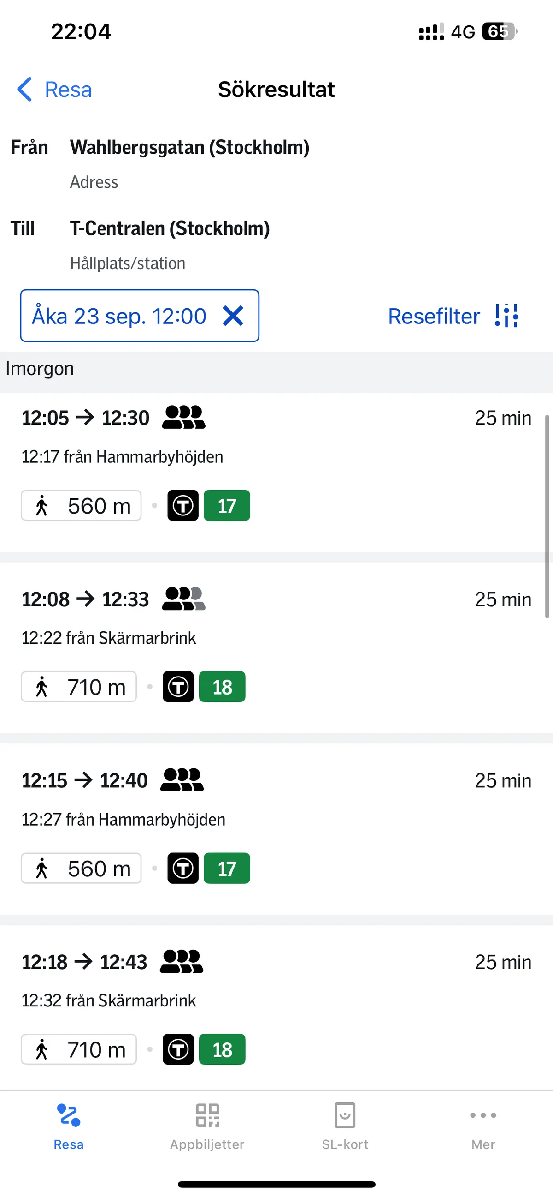Click the vertical scrollbar on results list
553x1198 pixels.
click(x=547, y=516)
